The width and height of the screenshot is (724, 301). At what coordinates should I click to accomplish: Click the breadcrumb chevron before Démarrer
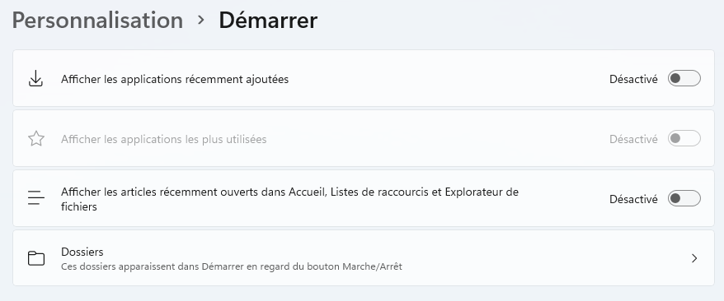pyautogui.click(x=200, y=21)
